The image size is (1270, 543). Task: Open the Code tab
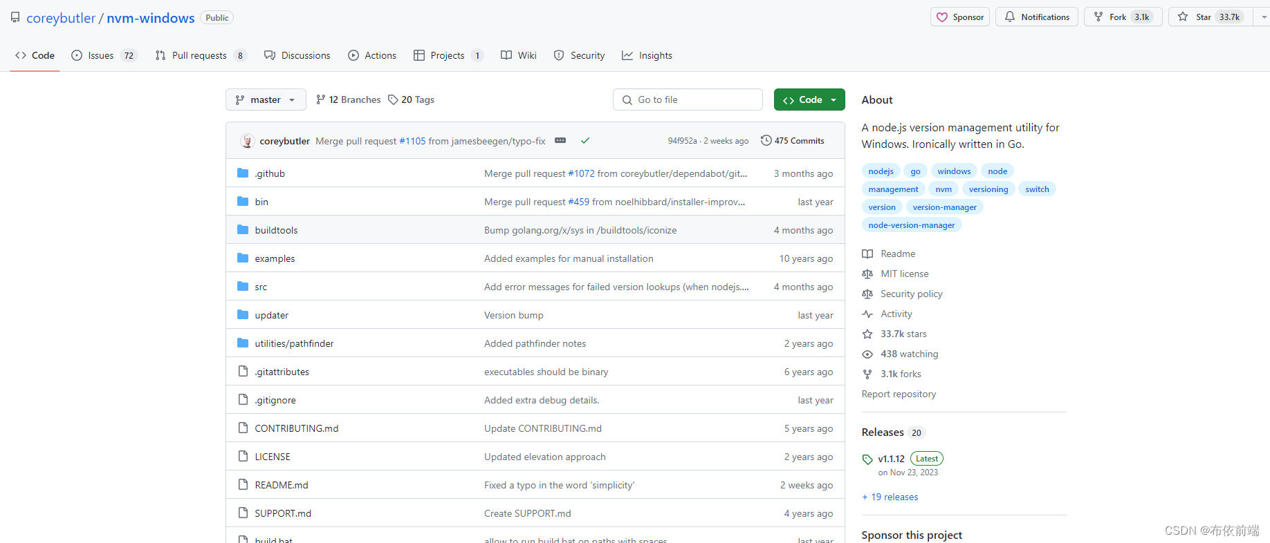coord(35,55)
